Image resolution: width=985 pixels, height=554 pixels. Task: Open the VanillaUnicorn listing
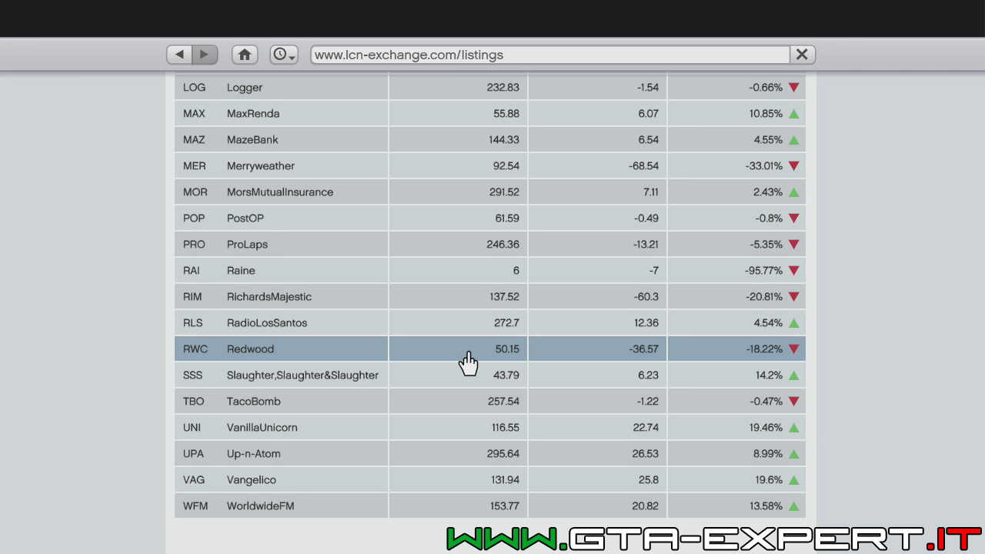coord(490,428)
